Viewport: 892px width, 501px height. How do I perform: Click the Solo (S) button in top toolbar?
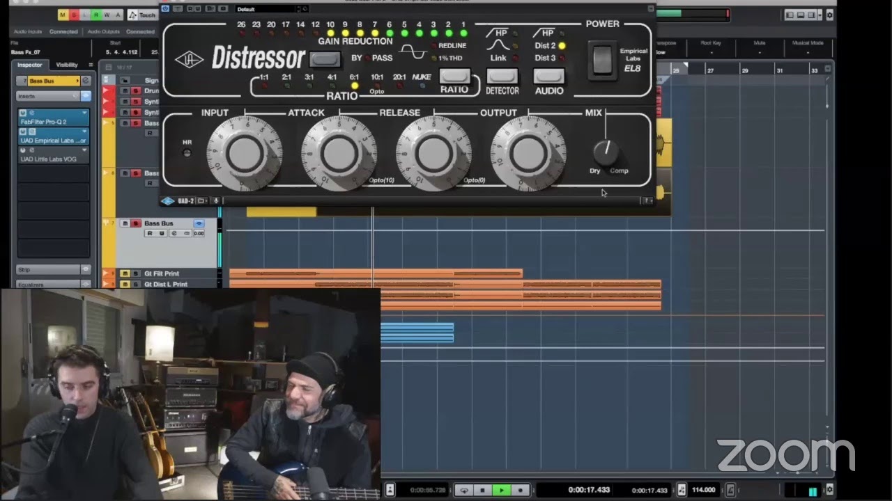click(75, 15)
